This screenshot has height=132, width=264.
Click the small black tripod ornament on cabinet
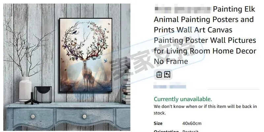[x=32, y=99]
